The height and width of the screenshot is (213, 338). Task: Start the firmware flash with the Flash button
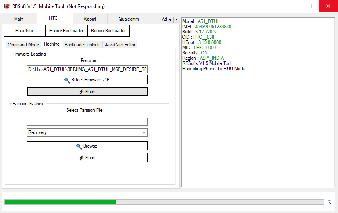(87, 92)
